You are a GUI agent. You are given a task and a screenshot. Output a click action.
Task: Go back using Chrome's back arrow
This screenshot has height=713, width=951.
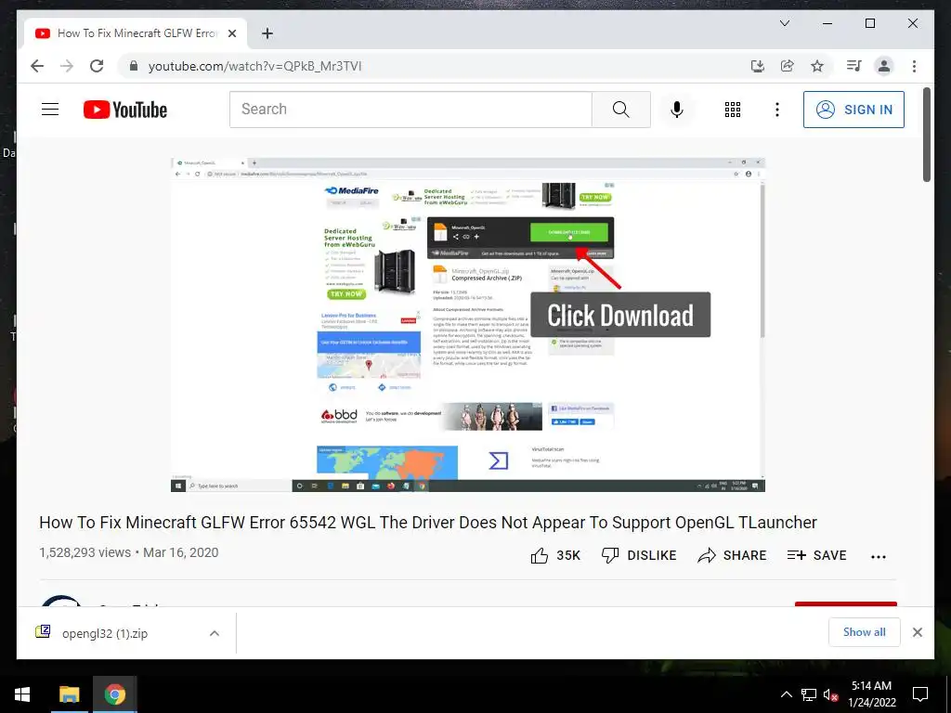click(x=37, y=66)
